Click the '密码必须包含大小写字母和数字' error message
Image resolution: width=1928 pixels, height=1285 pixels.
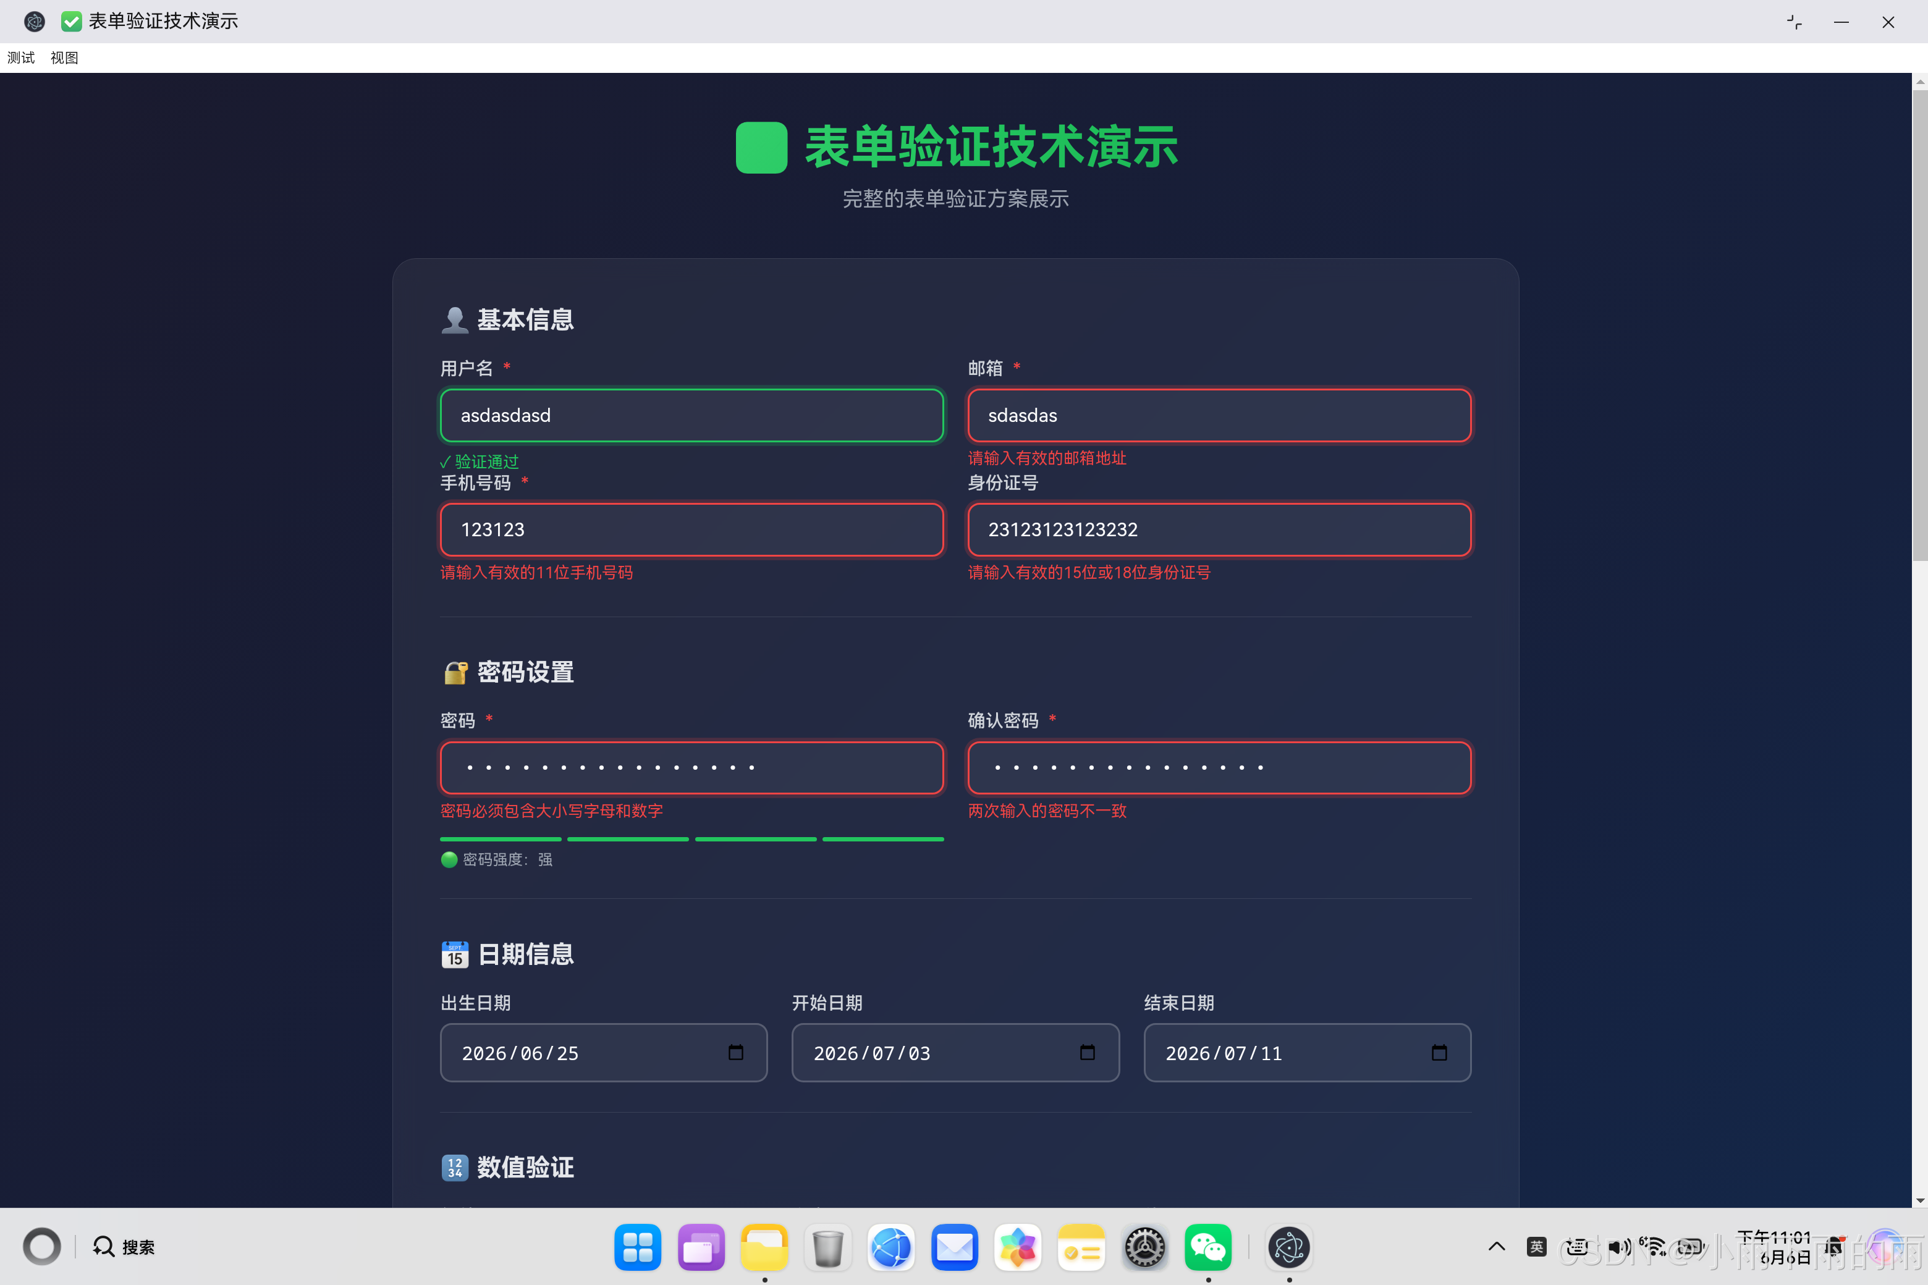tap(552, 811)
